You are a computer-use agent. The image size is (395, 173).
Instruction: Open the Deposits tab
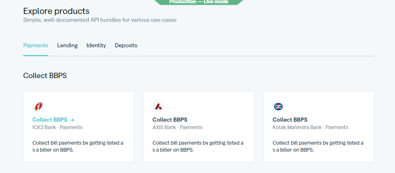coord(126,46)
